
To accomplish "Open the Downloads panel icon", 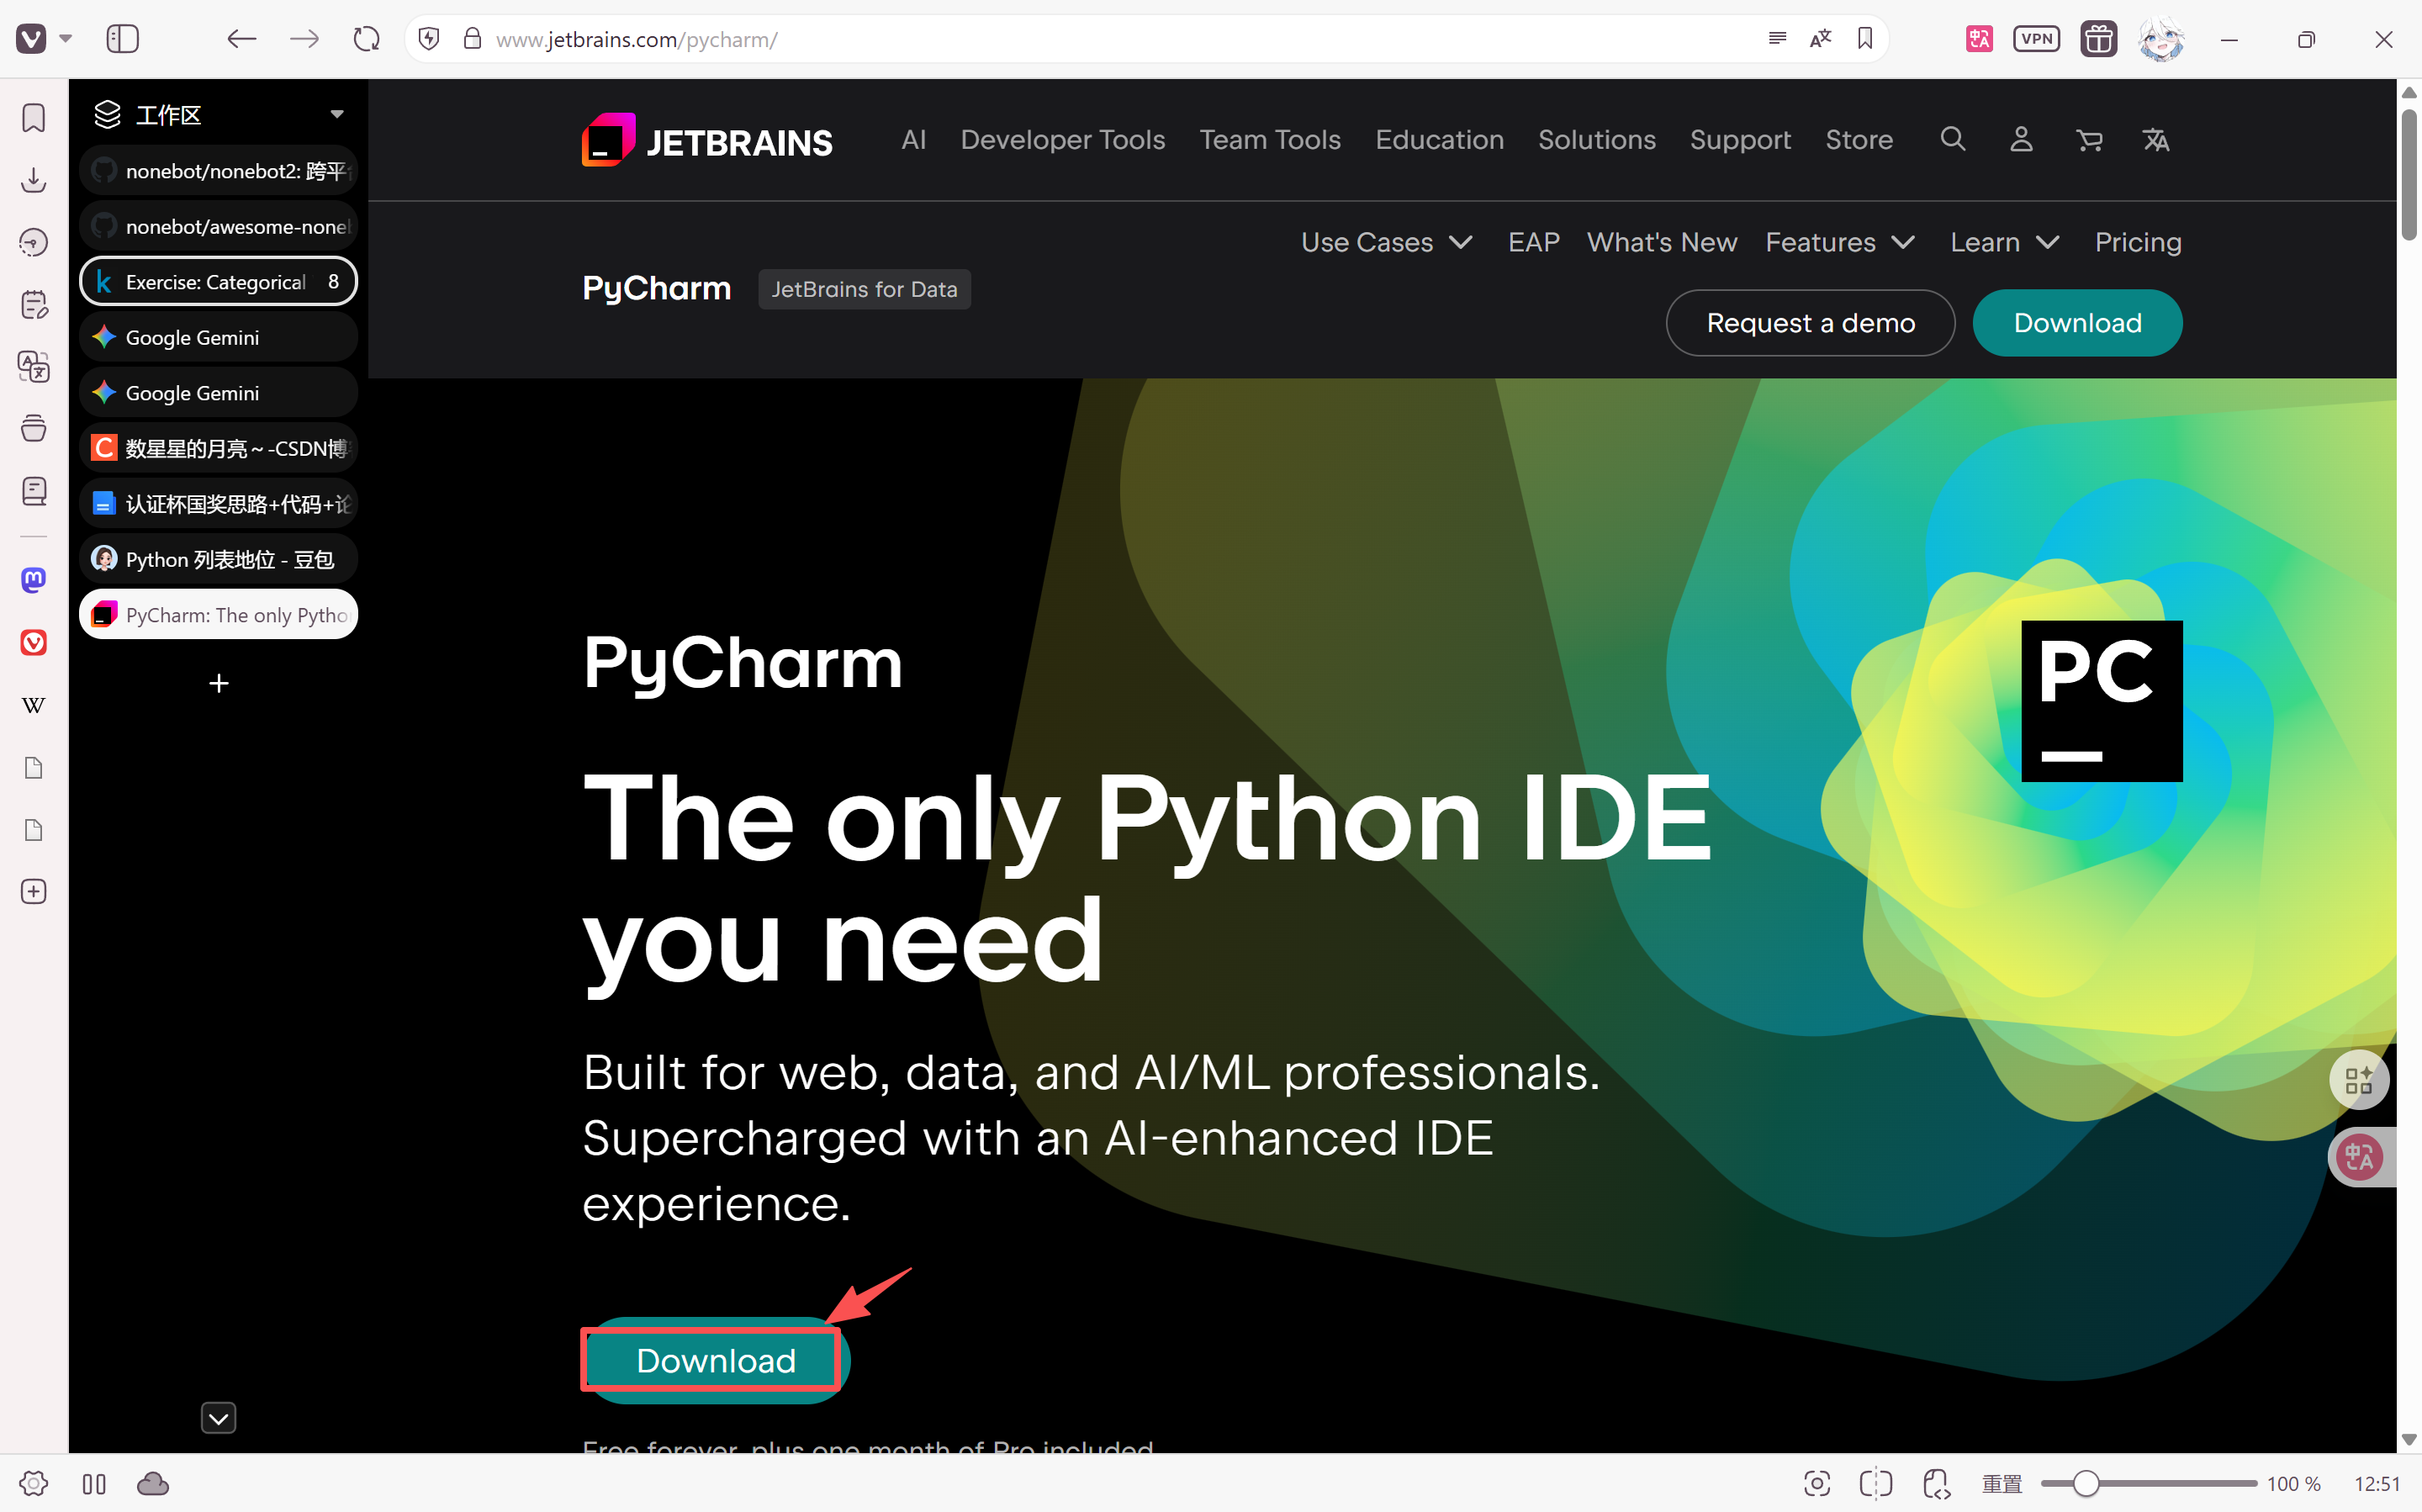I will [x=33, y=180].
